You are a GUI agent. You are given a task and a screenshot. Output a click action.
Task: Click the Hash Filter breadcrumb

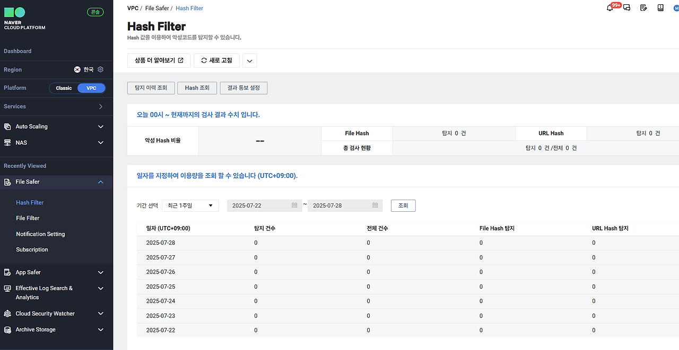[x=189, y=8]
